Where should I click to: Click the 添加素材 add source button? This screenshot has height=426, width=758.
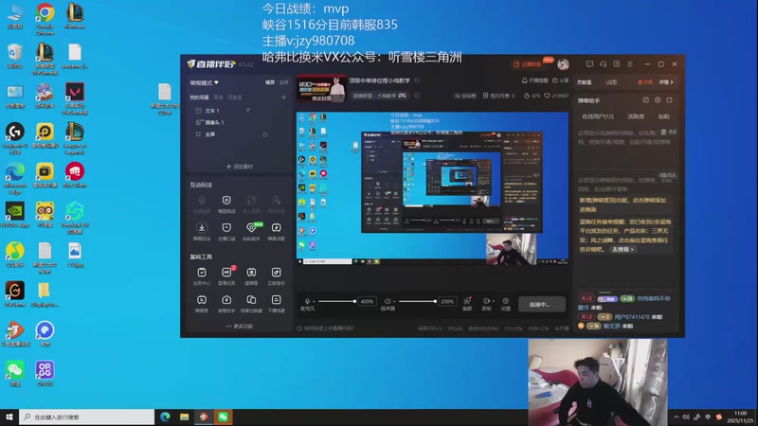point(240,167)
